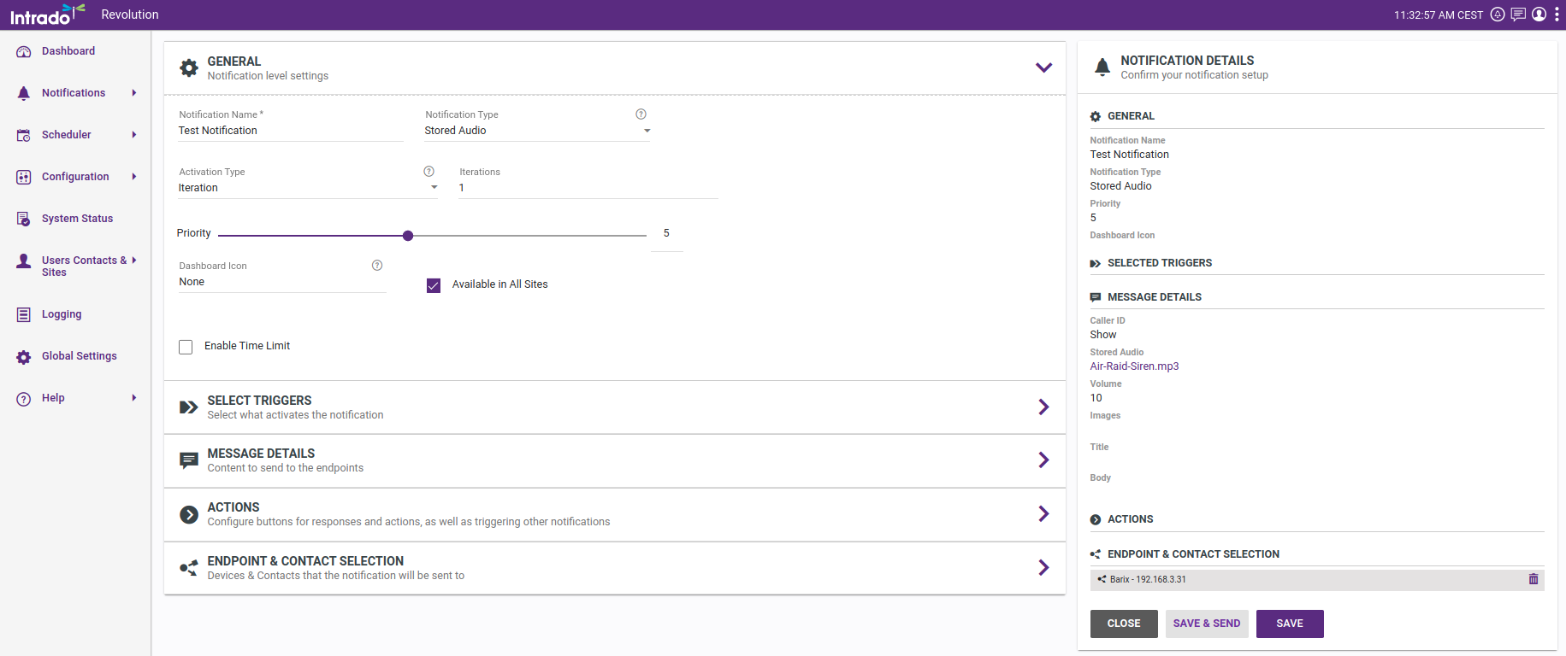
Task: Open the Air-Raid-Siren.mp3 link
Action: pos(1134,366)
